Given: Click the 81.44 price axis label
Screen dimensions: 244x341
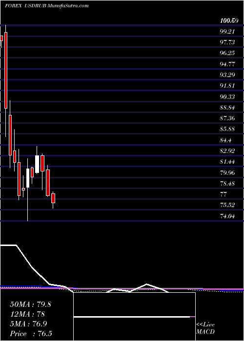Looking at the screenshot, I should pyautogui.click(x=227, y=162).
